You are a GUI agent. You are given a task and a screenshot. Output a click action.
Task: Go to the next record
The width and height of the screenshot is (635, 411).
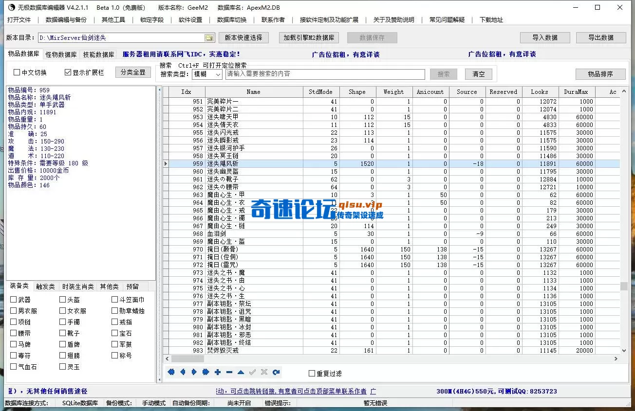tap(194, 372)
